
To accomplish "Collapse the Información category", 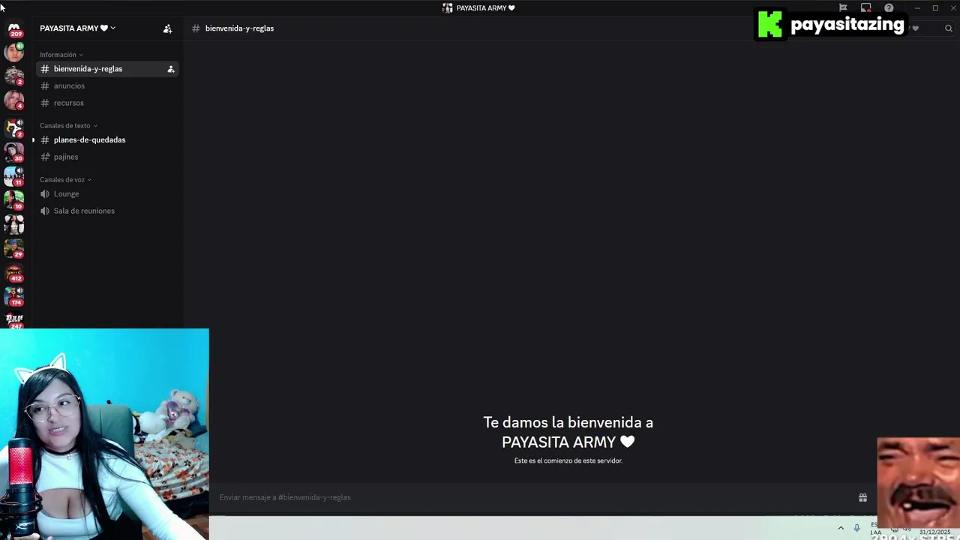I will 61,55.
